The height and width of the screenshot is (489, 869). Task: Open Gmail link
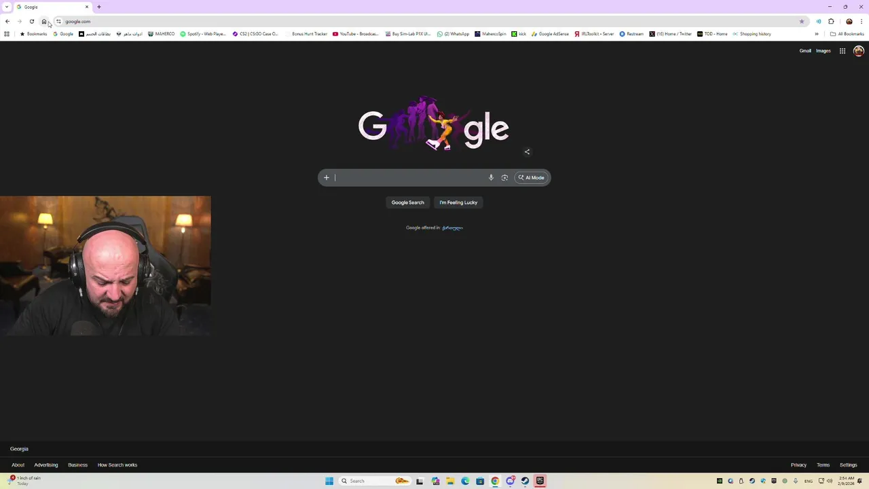805,51
